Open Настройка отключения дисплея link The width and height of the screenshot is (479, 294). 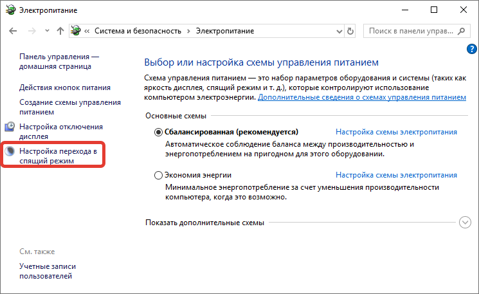(x=61, y=131)
